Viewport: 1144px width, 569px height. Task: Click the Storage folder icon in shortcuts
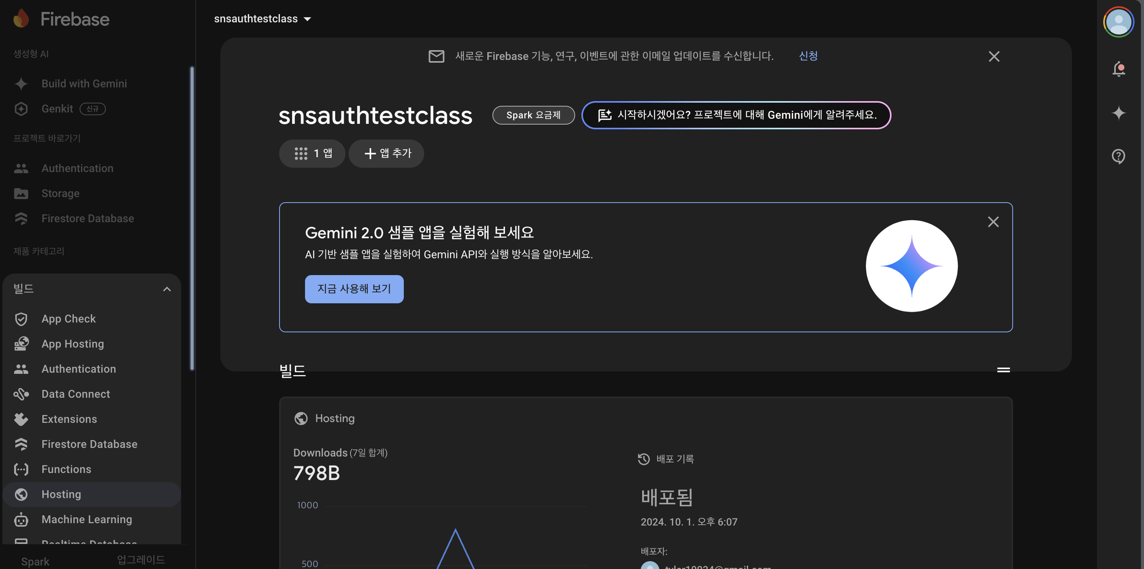click(x=21, y=194)
